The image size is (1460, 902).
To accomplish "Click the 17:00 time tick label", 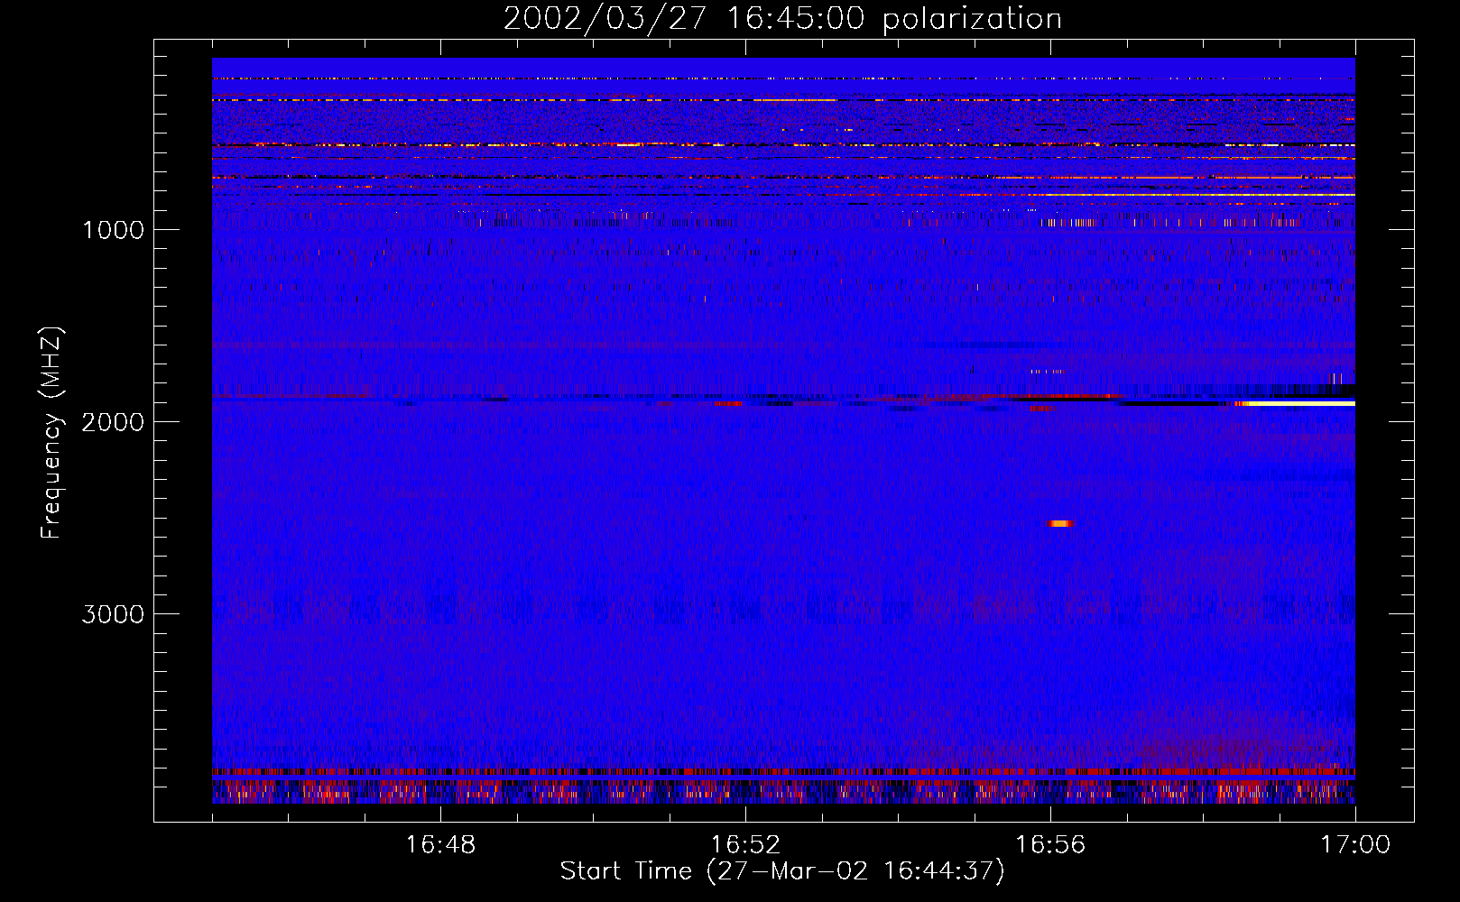I will [1355, 845].
